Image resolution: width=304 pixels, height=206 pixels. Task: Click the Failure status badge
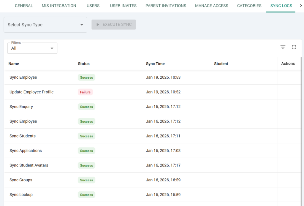pyautogui.click(x=85, y=92)
